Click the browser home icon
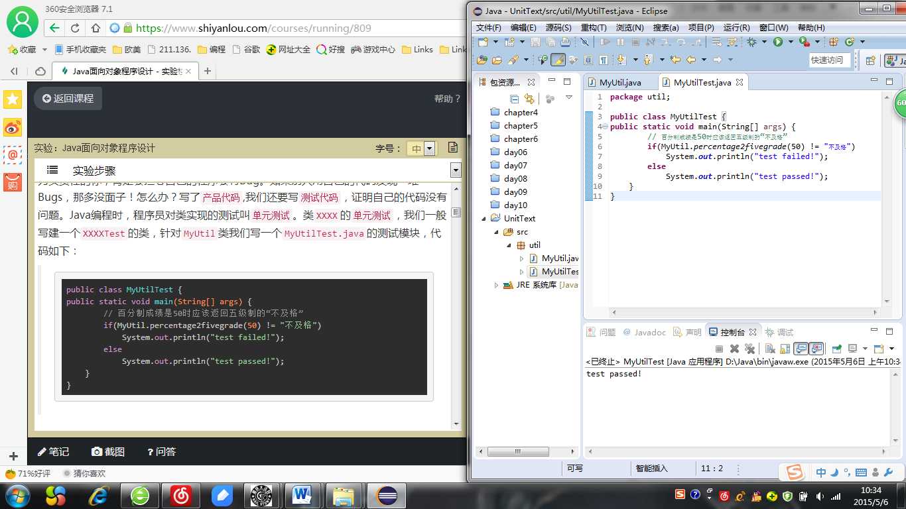Screen dimensions: 906x509 (x=96, y=28)
